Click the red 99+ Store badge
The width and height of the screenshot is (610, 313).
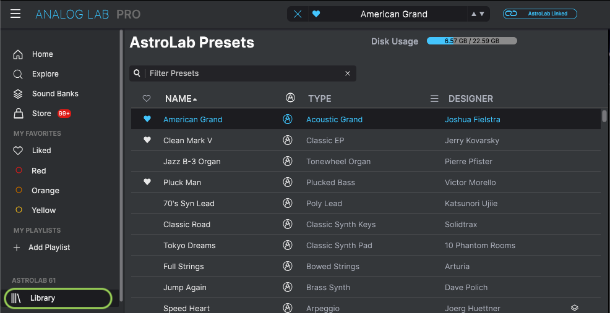coord(64,114)
